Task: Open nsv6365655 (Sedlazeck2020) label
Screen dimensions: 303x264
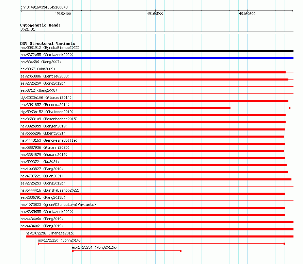Action: [x=47, y=212]
